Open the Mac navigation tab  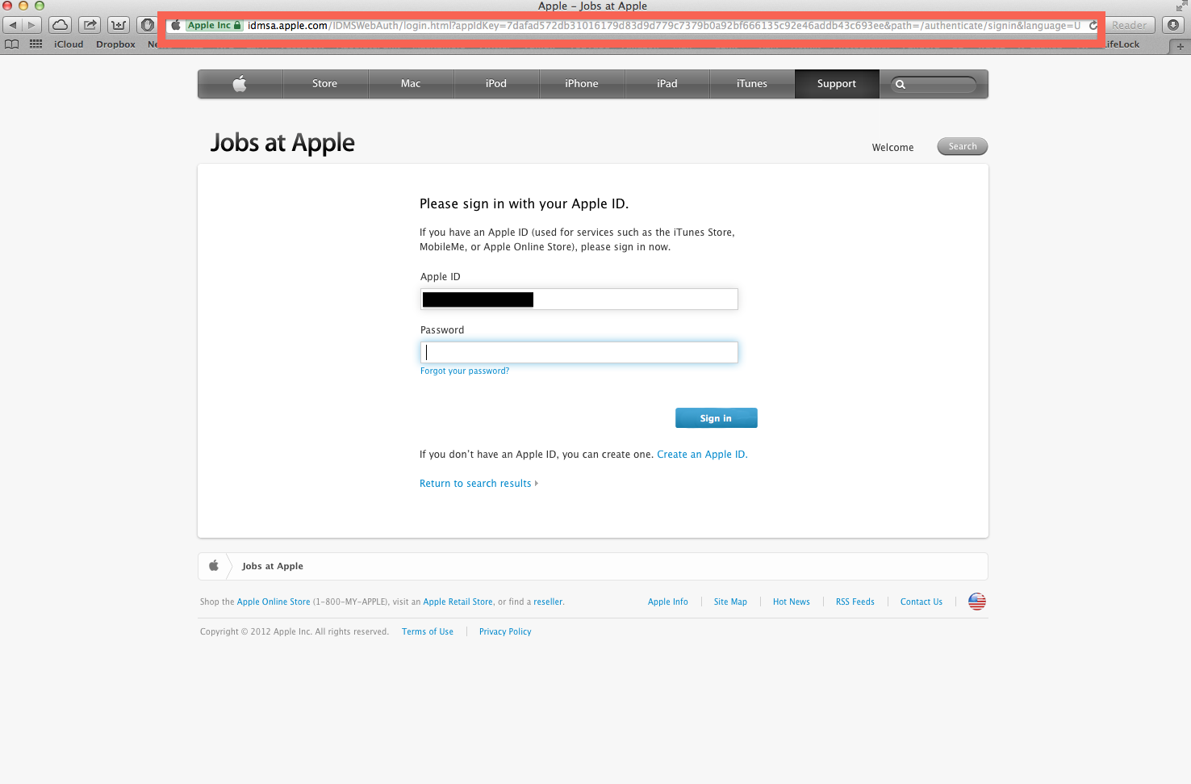click(x=411, y=83)
